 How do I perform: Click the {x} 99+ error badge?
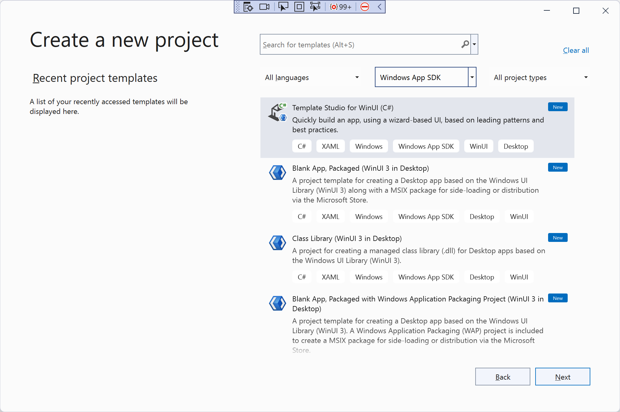(340, 7)
